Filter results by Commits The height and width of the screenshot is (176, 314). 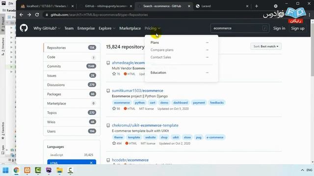point(72,66)
